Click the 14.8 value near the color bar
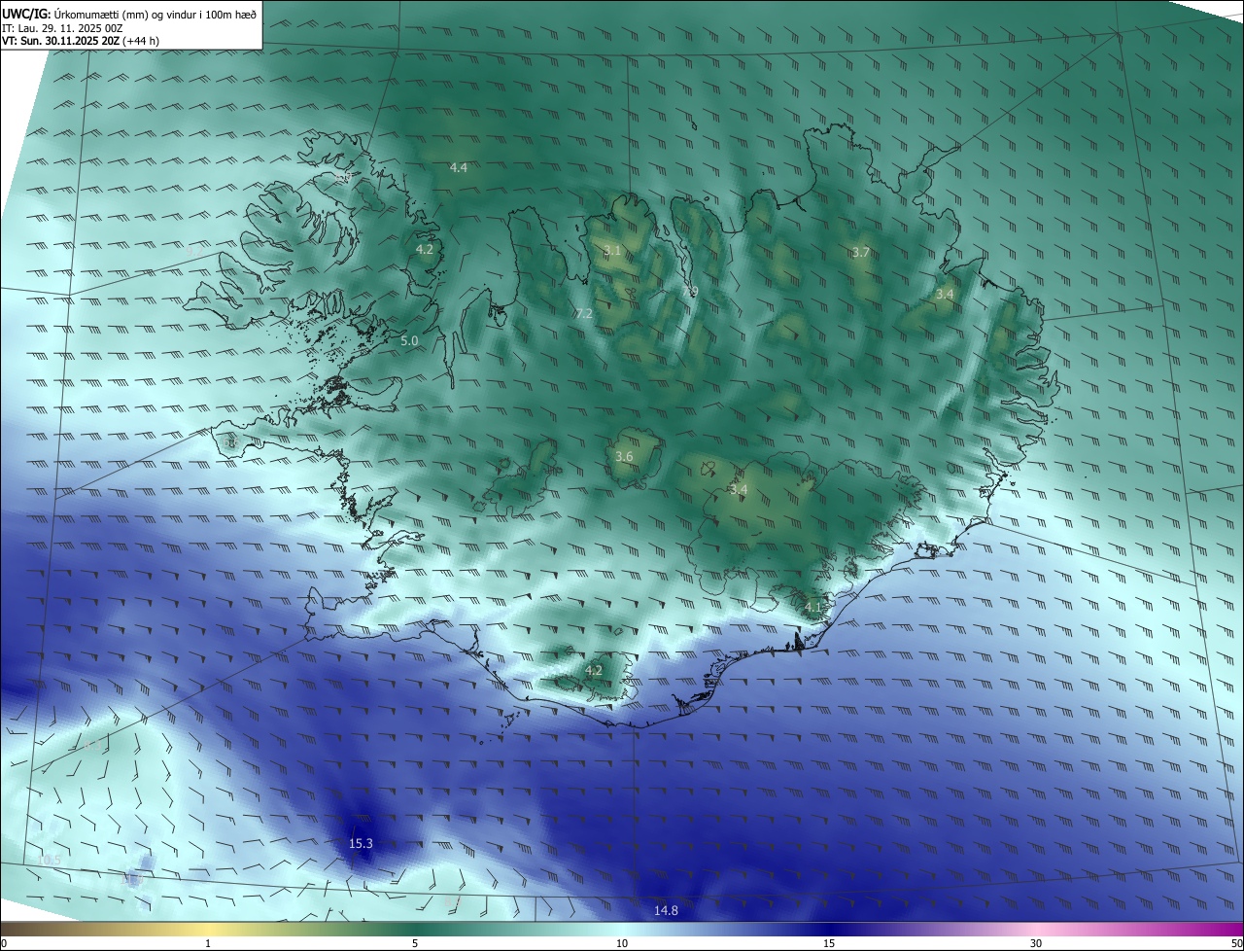 (x=666, y=910)
